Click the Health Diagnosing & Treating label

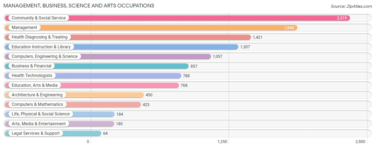click(40, 37)
